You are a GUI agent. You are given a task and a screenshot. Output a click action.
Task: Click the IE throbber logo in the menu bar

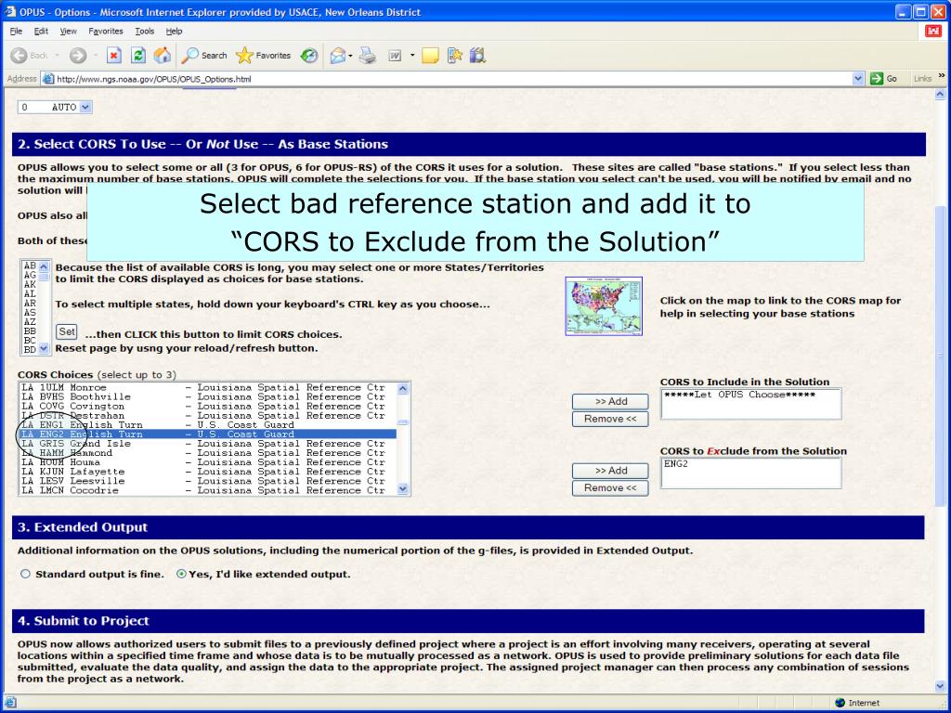click(x=933, y=31)
